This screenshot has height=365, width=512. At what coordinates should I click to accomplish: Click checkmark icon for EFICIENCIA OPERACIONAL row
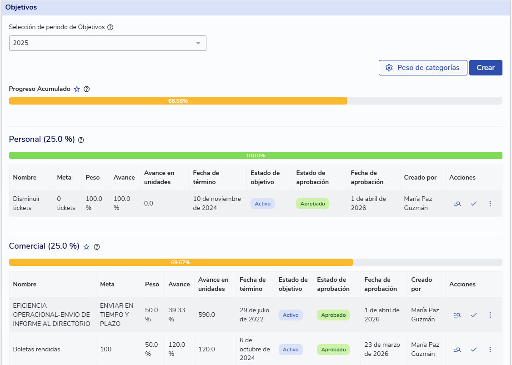(x=474, y=315)
